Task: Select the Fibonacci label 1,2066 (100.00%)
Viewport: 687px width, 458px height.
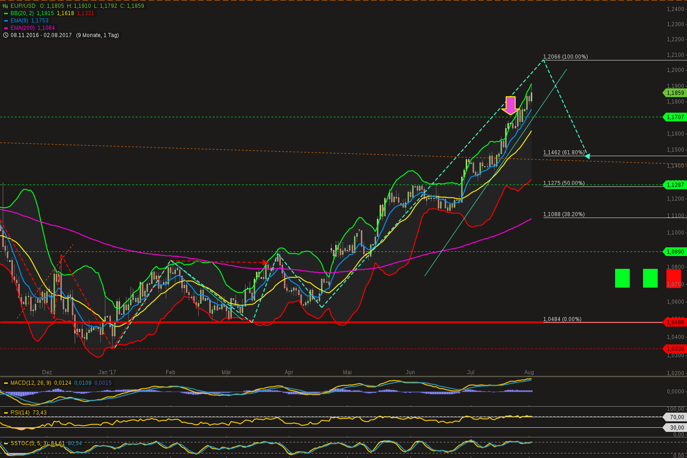Action: click(565, 57)
